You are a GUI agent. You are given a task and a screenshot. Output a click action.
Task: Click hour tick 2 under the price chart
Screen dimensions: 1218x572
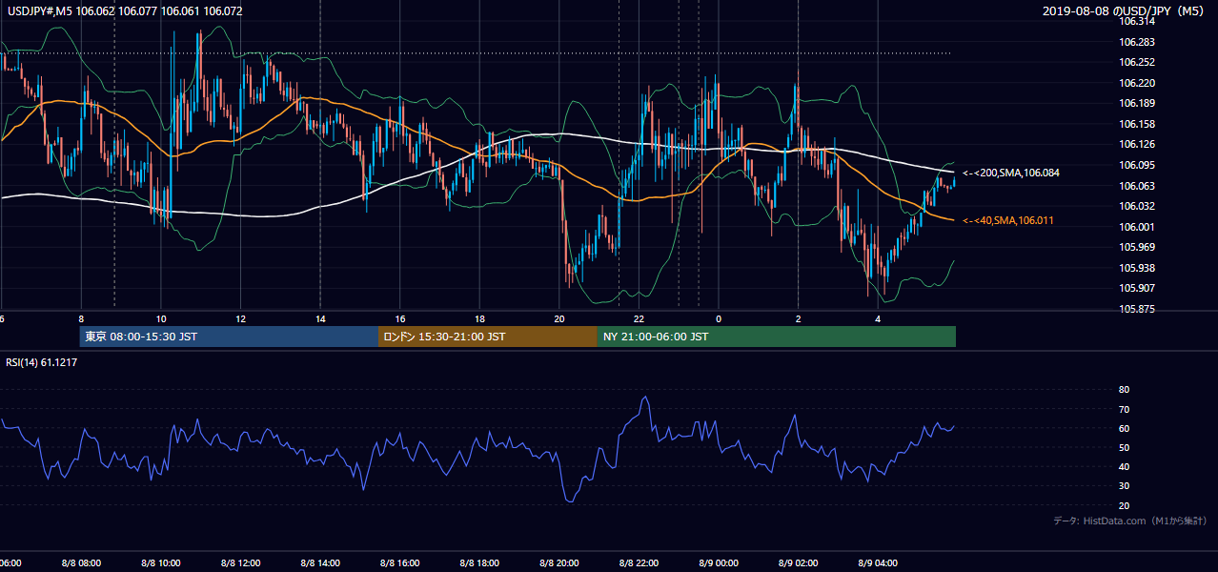(x=799, y=318)
